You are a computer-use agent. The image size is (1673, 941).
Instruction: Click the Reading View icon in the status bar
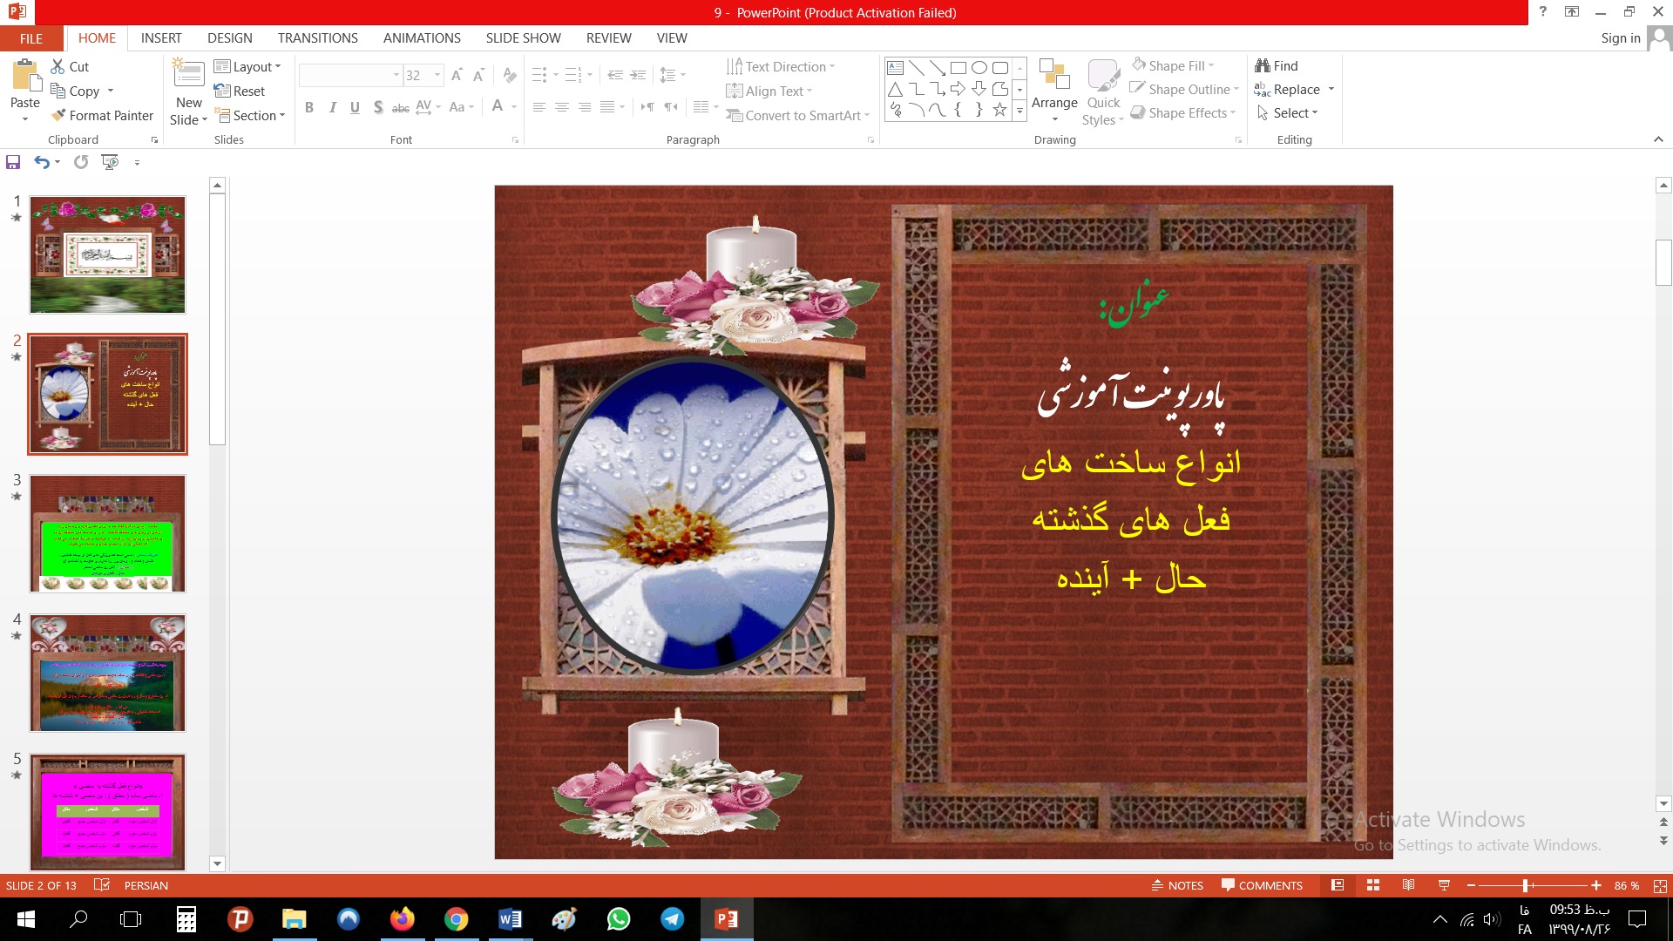pos(1408,885)
